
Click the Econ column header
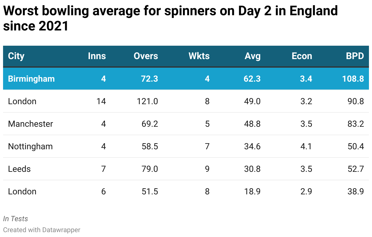(x=302, y=56)
